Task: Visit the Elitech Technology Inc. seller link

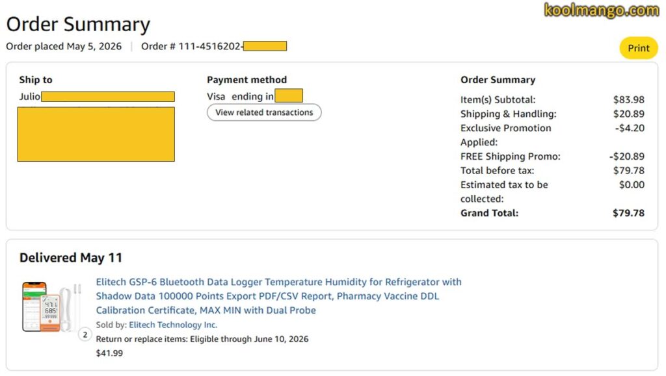Action: coord(173,325)
